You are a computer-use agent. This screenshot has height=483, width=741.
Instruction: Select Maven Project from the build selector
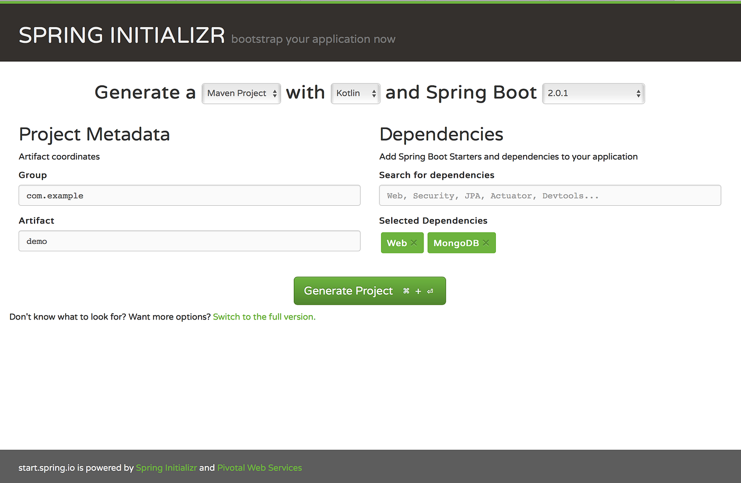click(241, 93)
